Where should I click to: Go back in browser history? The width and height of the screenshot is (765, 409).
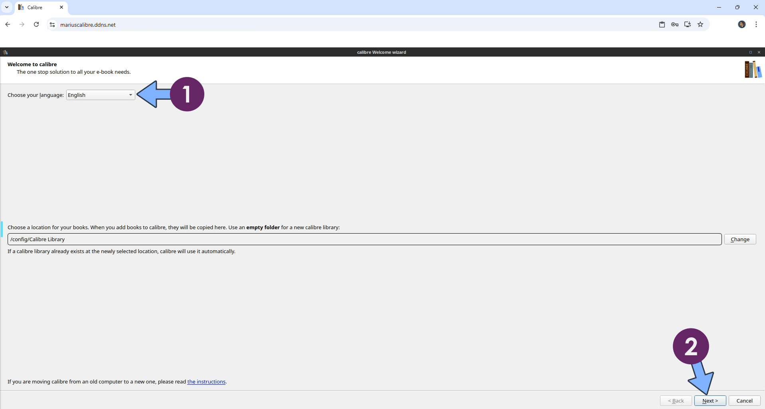[8, 24]
